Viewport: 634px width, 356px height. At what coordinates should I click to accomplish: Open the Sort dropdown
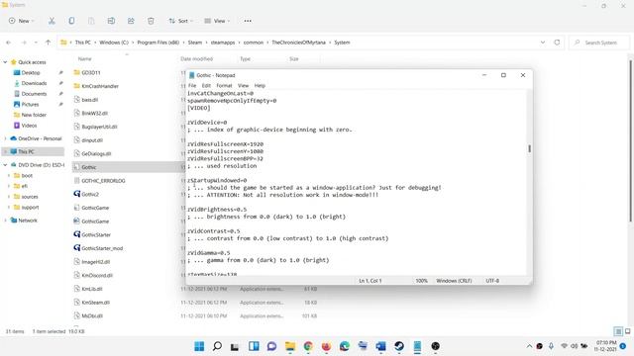click(x=180, y=21)
